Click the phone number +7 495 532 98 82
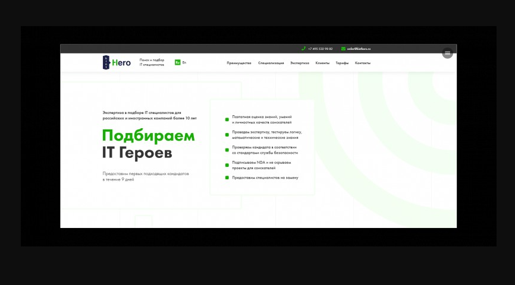 pos(320,49)
